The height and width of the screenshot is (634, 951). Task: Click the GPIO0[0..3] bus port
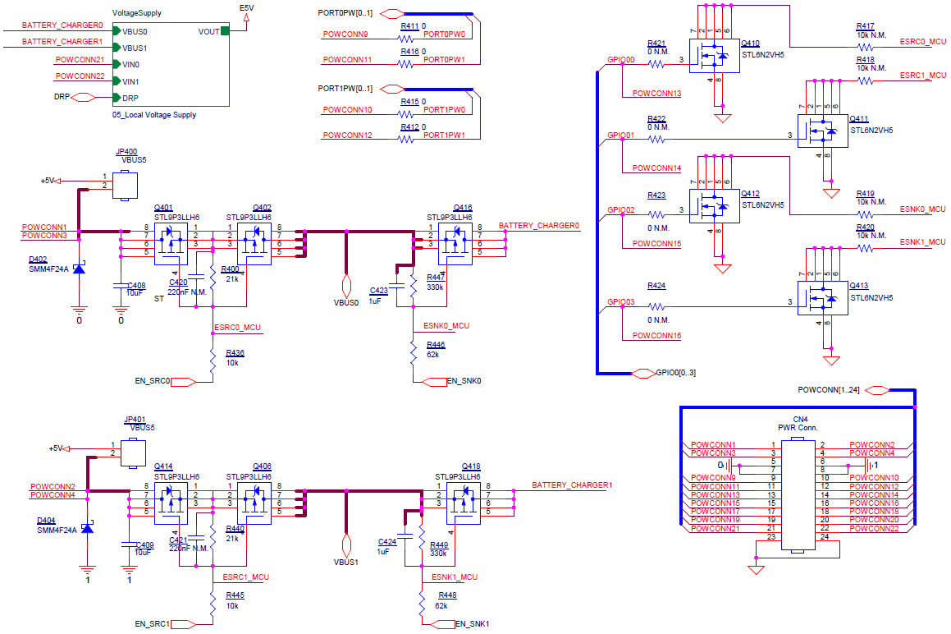pyautogui.click(x=643, y=373)
